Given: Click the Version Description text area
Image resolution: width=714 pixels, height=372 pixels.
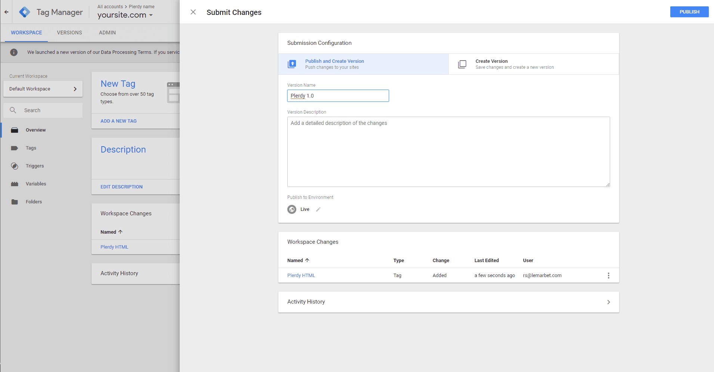Looking at the screenshot, I should 448,152.
